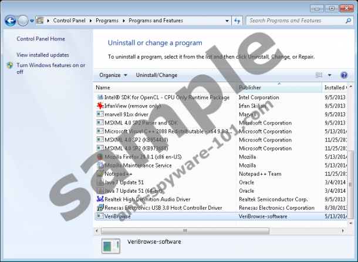
Task: Click the Back navigation arrow button
Action: (9, 21)
